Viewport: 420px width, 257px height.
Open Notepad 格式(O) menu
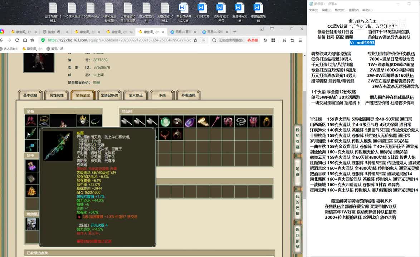click(x=340, y=10)
